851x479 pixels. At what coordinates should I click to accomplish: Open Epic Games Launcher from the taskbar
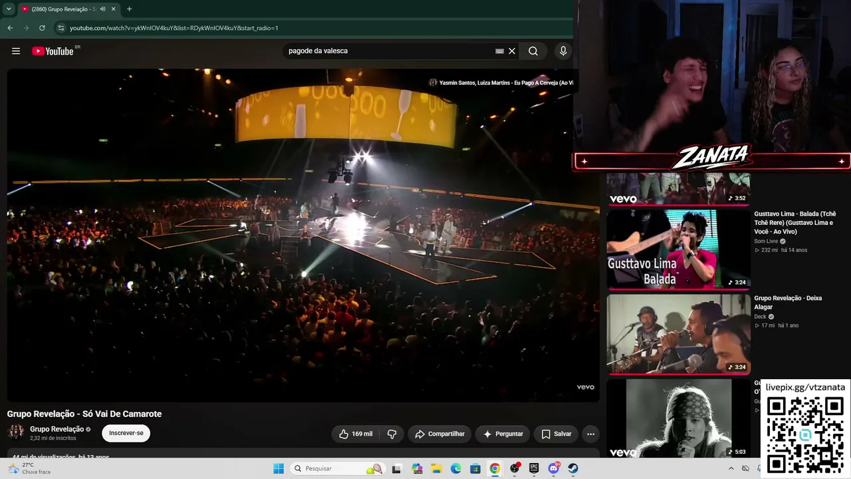coord(534,468)
